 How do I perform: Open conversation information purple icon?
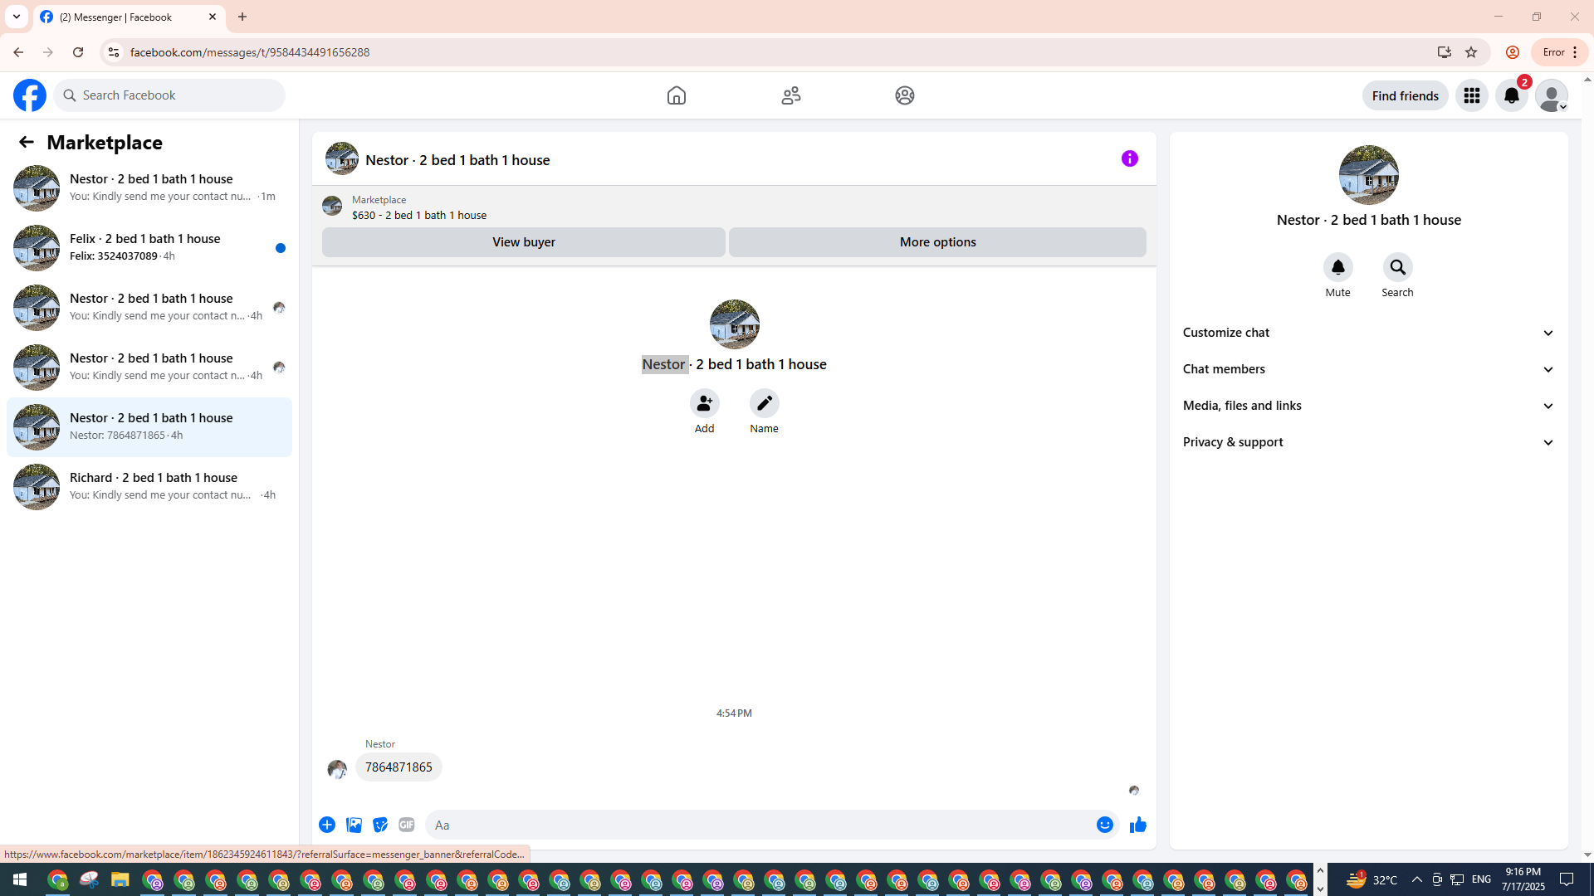(x=1130, y=158)
